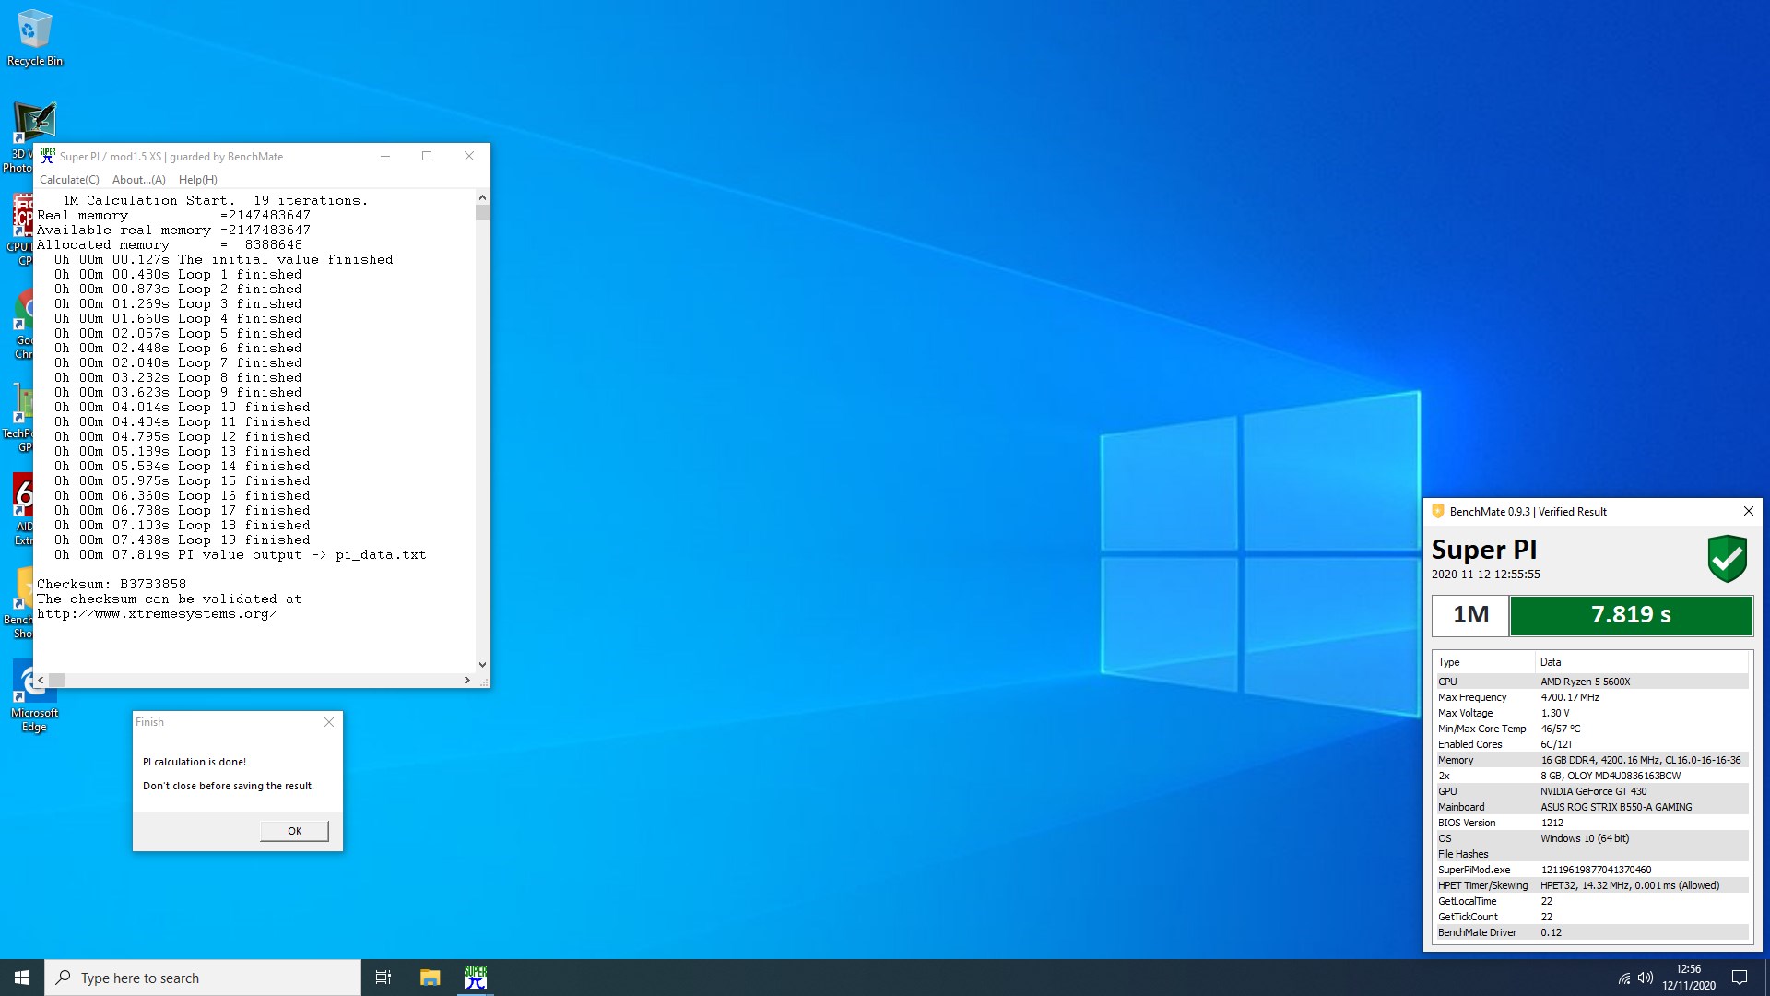Select the CPU row AMD Ryzen 5 5600X
Screen dimensions: 1770x996
point(1591,682)
